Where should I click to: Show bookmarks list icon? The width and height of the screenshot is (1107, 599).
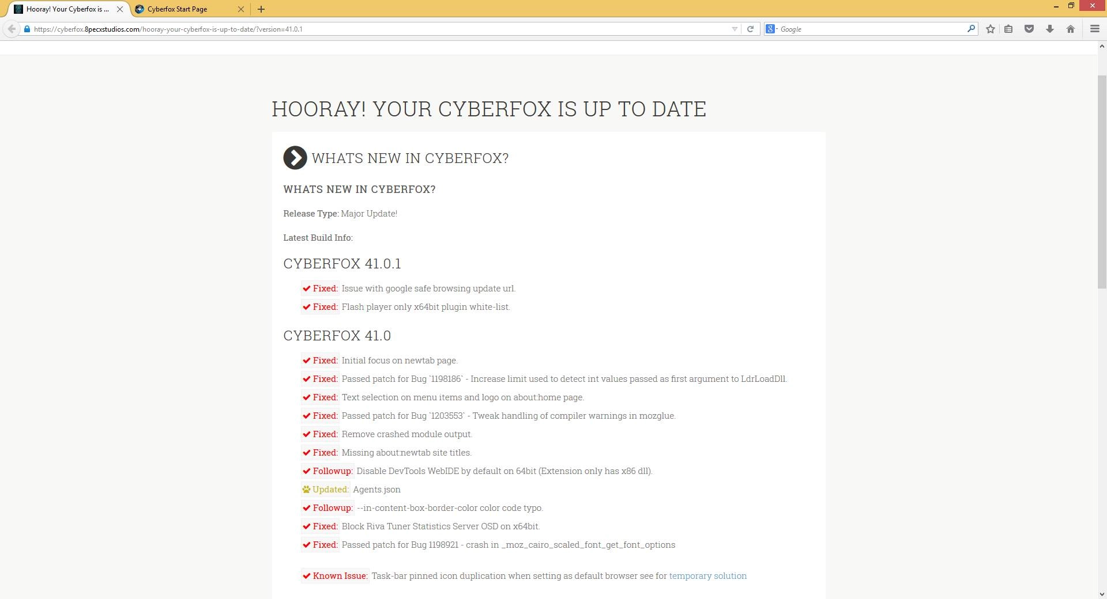click(x=1008, y=29)
